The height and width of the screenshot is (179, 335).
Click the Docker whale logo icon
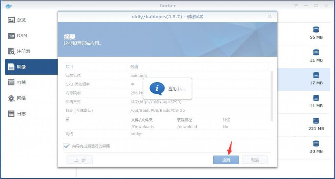point(9,6)
